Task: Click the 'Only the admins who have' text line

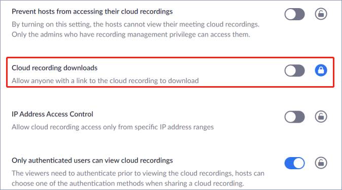Action: pos(131,34)
